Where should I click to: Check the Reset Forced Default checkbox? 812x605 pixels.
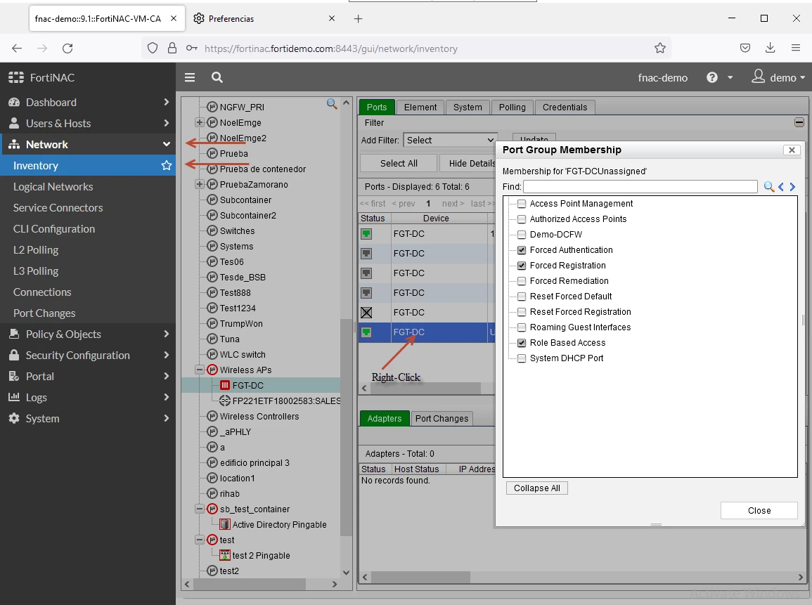pos(522,297)
